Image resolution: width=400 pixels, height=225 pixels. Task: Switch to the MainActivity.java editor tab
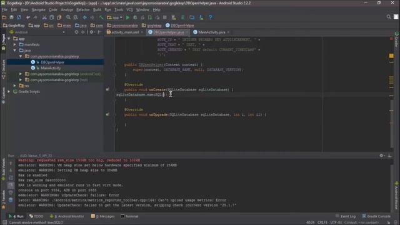click(x=211, y=32)
